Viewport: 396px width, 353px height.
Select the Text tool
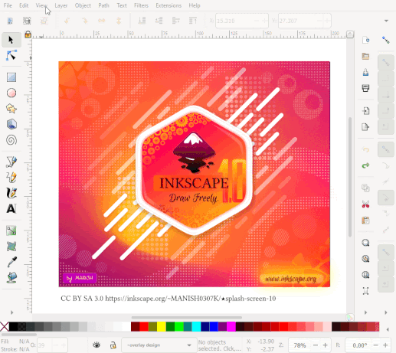[x=11, y=209]
